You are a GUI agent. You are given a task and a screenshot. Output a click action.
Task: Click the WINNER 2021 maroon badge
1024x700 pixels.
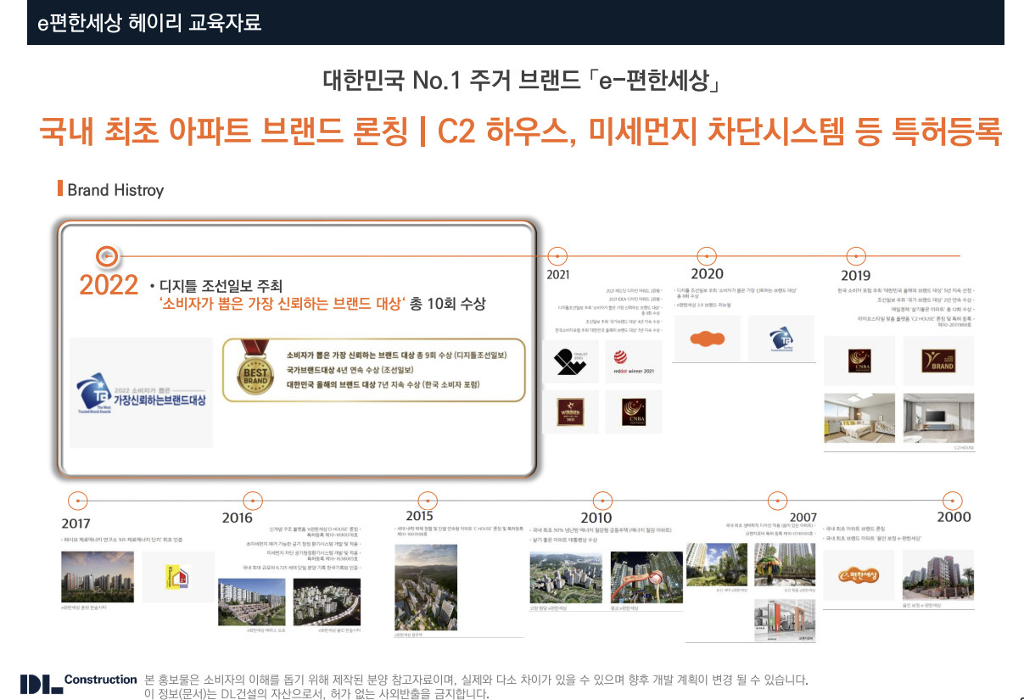(570, 412)
